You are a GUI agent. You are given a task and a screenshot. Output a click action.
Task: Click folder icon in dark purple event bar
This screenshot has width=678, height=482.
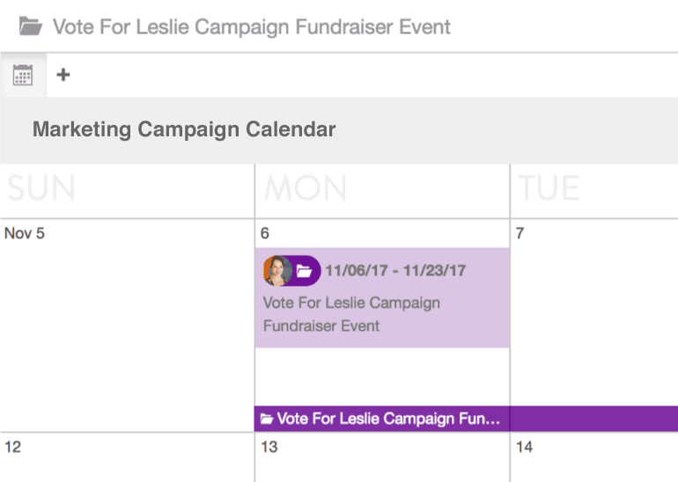pos(266,420)
